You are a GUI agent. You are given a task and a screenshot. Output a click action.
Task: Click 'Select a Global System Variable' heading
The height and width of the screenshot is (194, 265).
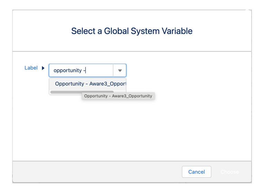tap(132, 31)
